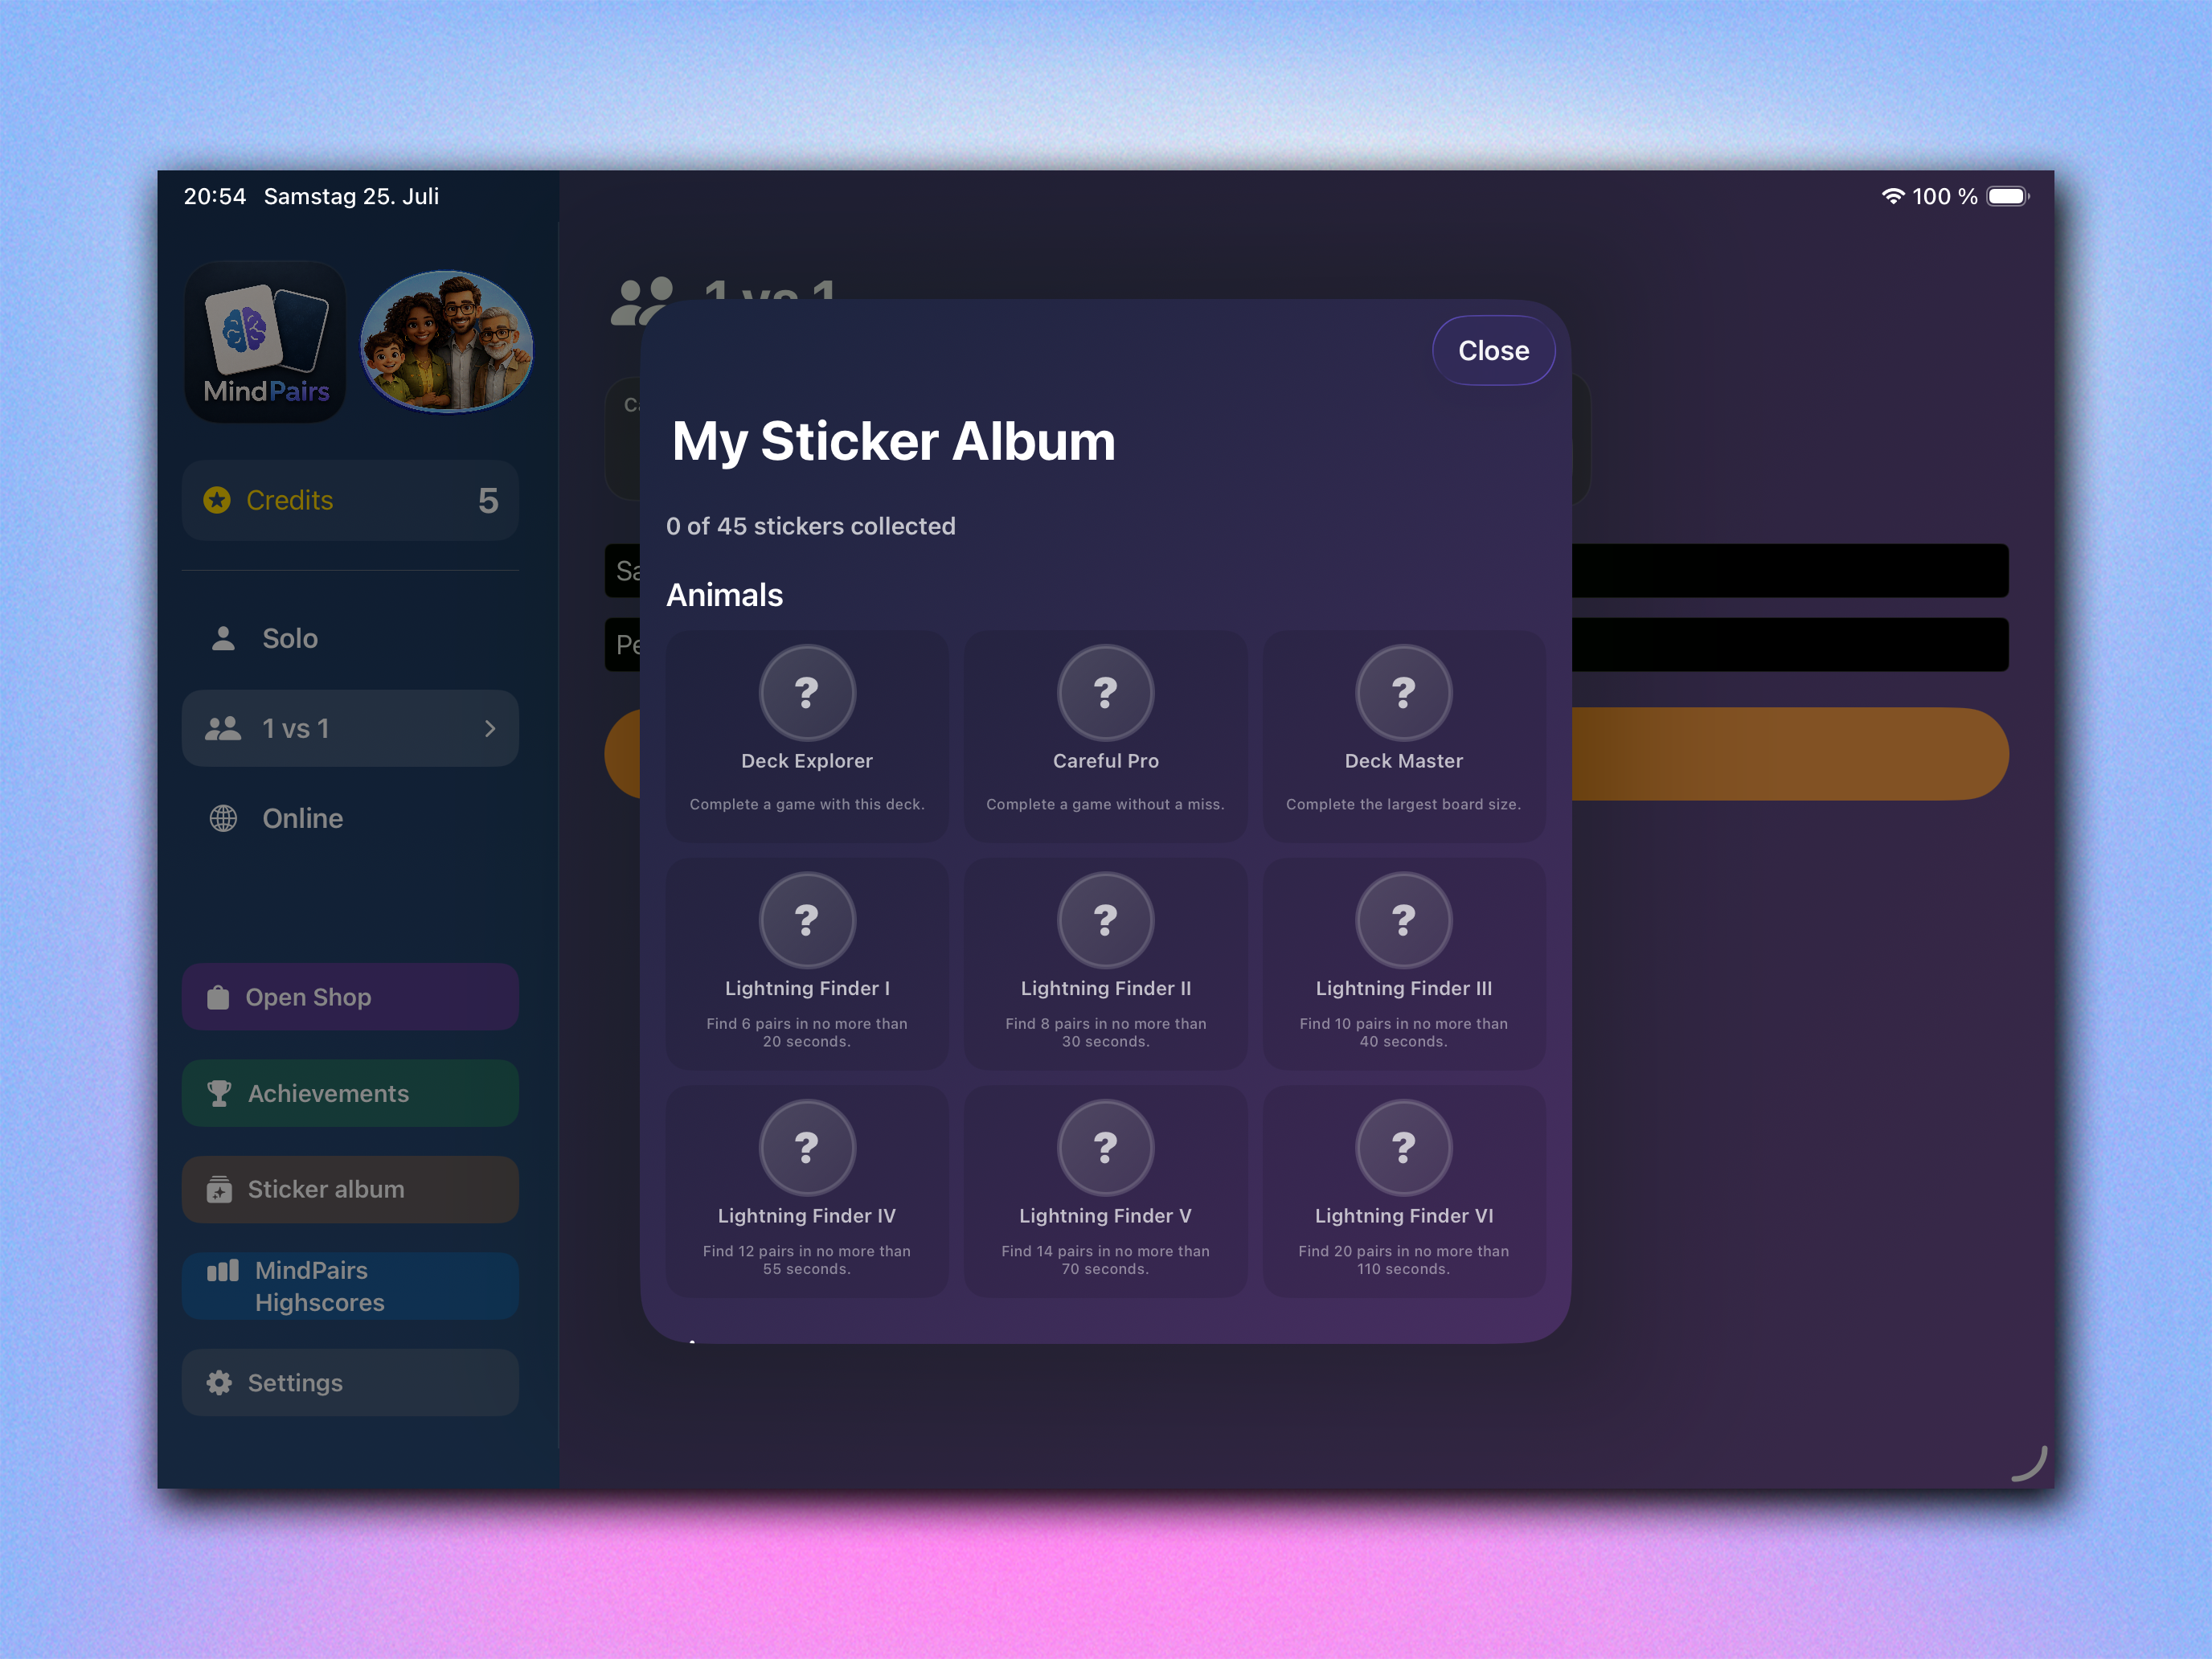This screenshot has width=2212, height=1659.
Task: Click the Credits star coin icon
Action: tap(217, 500)
